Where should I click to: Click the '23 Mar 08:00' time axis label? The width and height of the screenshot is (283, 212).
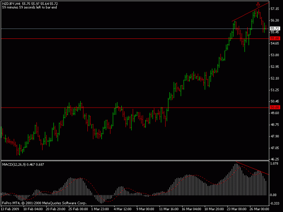pos(237,209)
